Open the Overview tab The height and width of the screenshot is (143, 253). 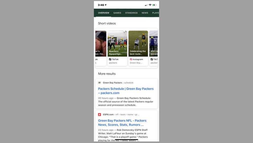(103, 13)
